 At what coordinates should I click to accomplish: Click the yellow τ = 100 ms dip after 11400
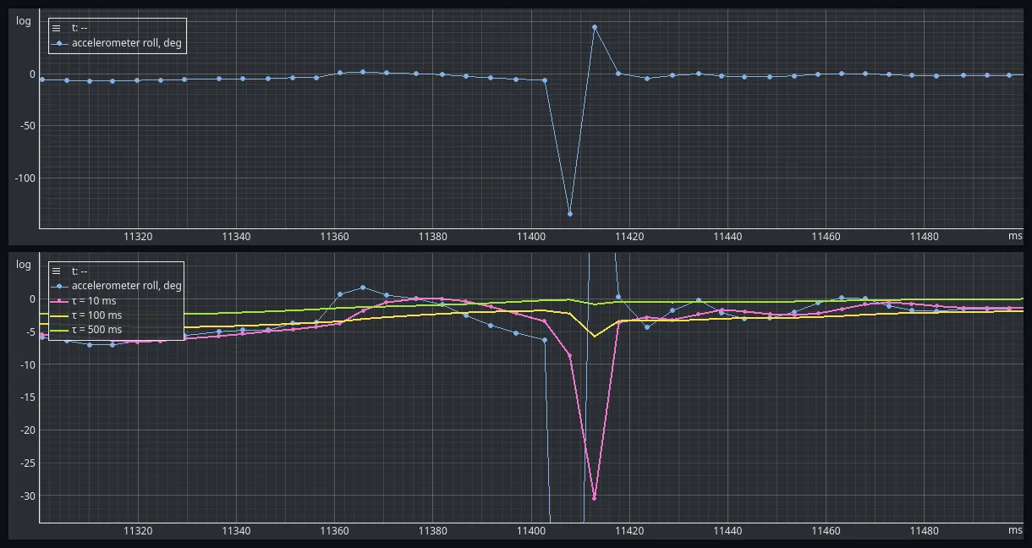(x=595, y=337)
